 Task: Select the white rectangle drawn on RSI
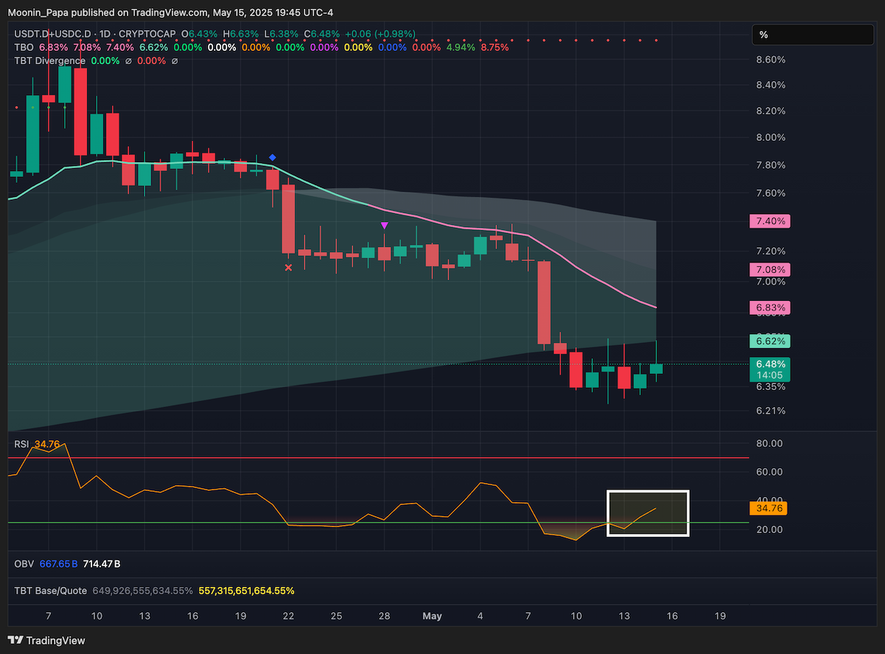pos(648,513)
